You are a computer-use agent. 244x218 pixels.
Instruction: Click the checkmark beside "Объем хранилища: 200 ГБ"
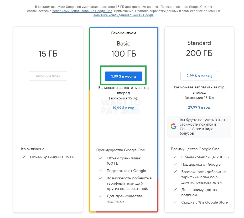[x=175, y=157]
